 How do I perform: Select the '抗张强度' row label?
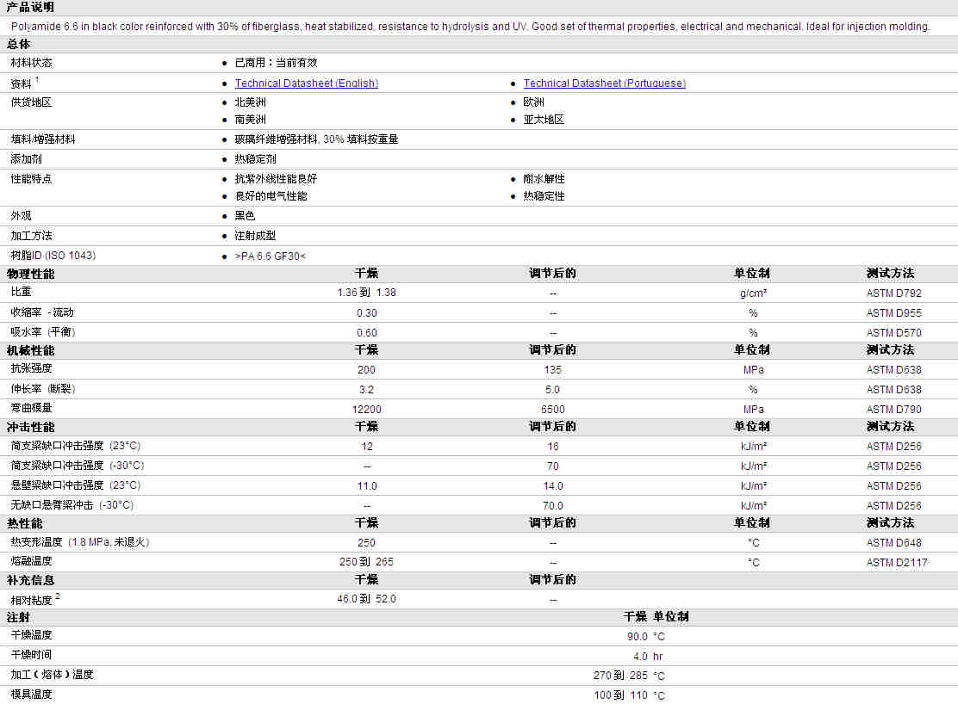coord(31,368)
